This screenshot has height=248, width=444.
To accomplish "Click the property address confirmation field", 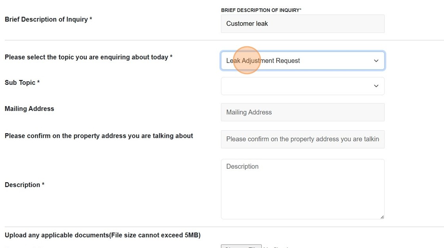I will [x=302, y=139].
